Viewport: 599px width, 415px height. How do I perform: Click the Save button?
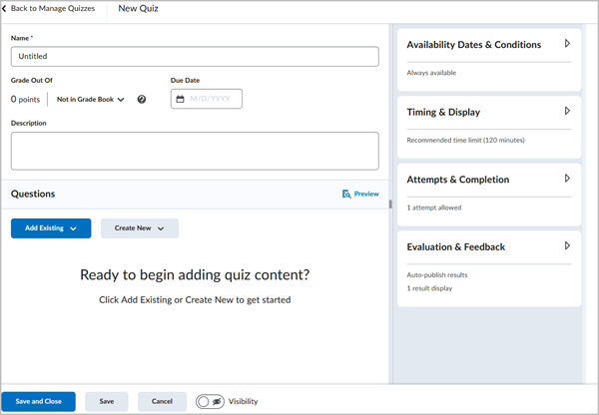(107, 401)
